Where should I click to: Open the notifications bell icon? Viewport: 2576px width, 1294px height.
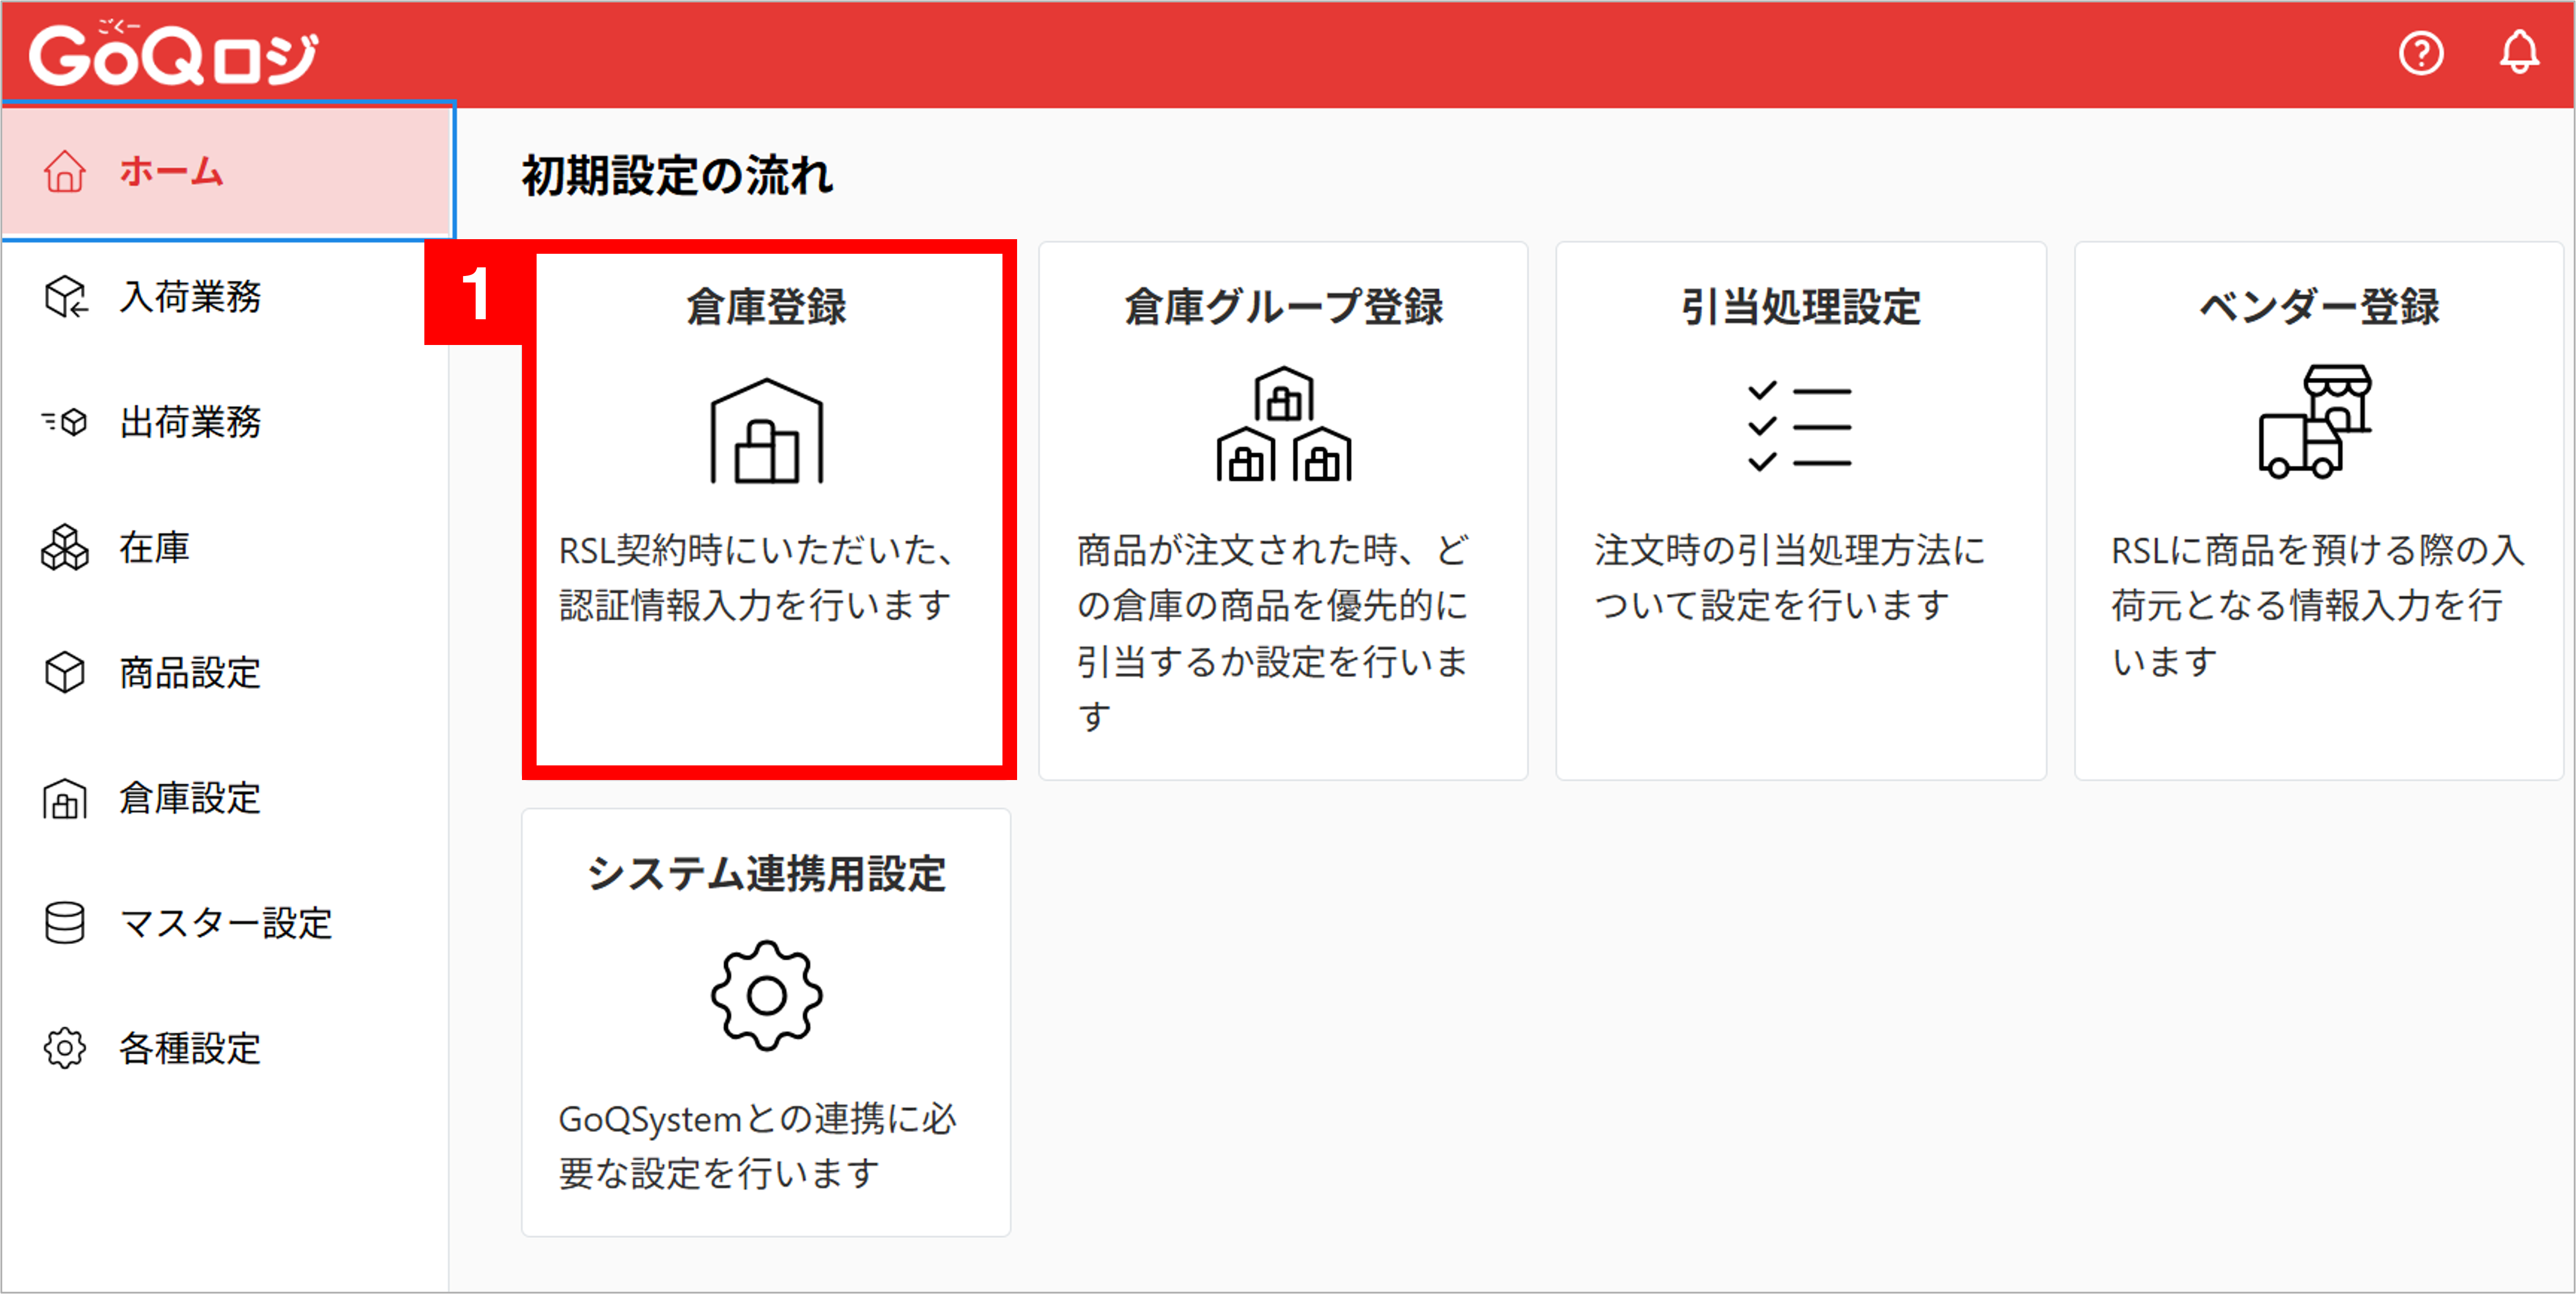click(x=2519, y=52)
